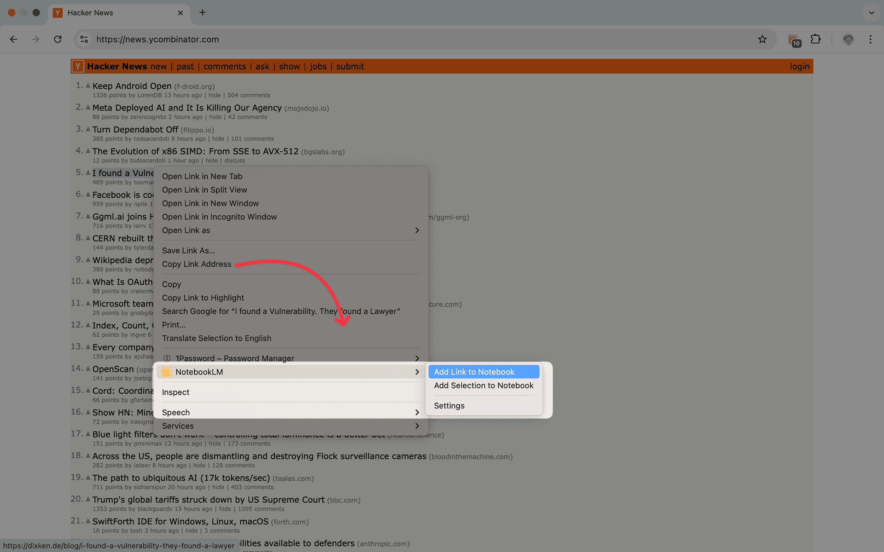Click the reload page icon
The image size is (884, 552).
pyautogui.click(x=58, y=40)
